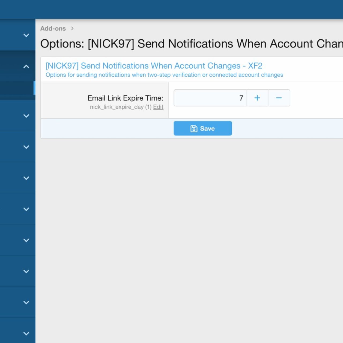Click the Add-ons breadcrumb link
The height and width of the screenshot is (343, 343).
pyautogui.click(x=53, y=28)
